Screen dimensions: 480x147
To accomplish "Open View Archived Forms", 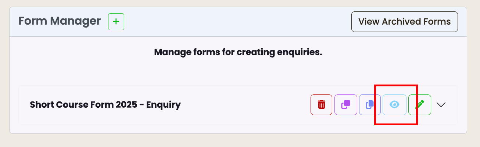I will click(405, 22).
